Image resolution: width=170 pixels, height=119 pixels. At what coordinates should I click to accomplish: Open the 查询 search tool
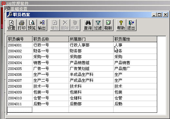(88, 25)
